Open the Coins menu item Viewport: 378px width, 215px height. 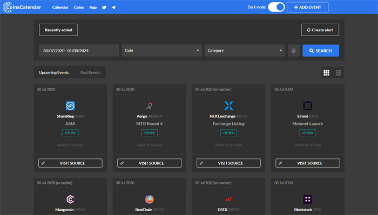(79, 8)
